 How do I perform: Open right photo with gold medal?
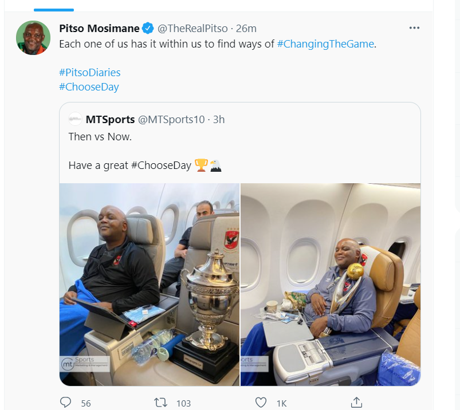click(x=331, y=284)
